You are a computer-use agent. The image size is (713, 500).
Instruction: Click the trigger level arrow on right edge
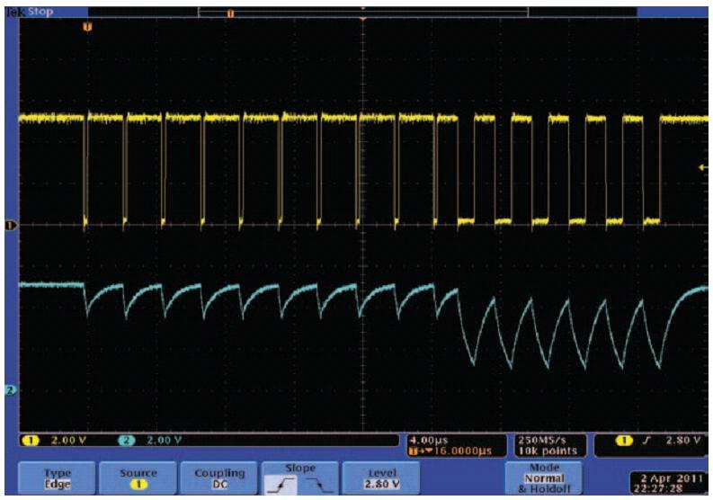pyautogui.click(x=702, y=168)
